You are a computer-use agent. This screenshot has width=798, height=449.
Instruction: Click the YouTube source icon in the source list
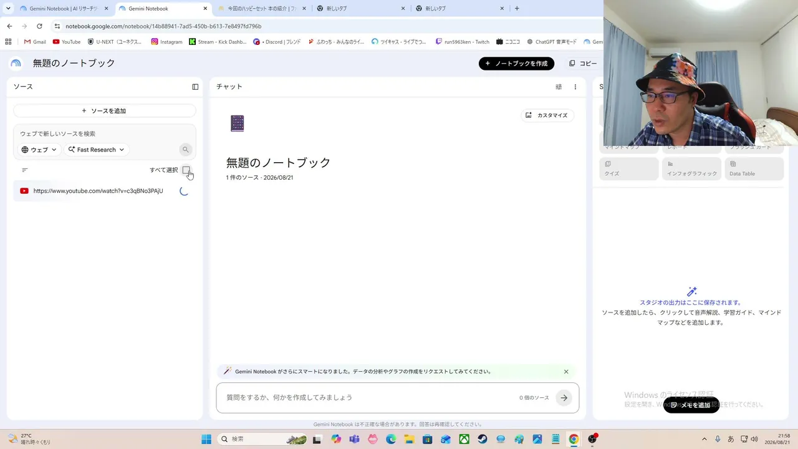pos(24,191)
